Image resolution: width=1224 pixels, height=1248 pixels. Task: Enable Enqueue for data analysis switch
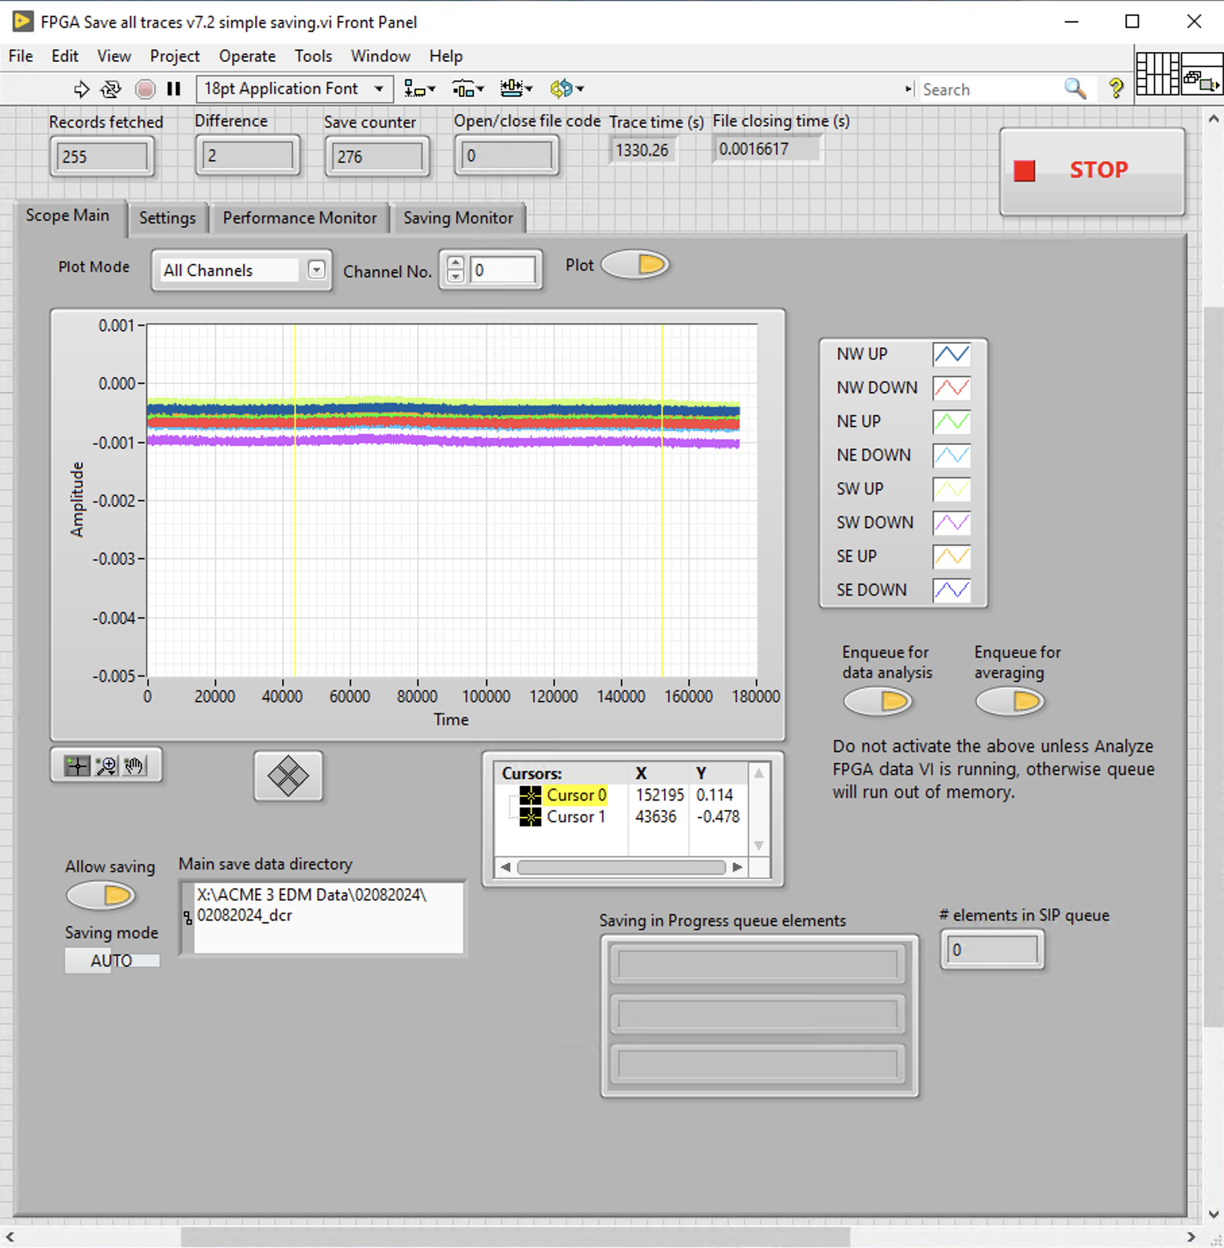[878, 702]
